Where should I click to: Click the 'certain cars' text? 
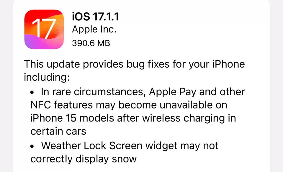tap(58, 131)
